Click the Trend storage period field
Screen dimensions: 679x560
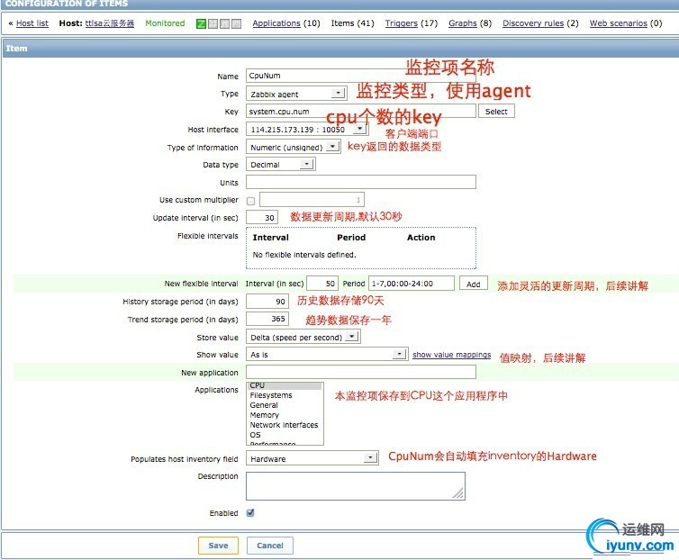coord(266,319)
